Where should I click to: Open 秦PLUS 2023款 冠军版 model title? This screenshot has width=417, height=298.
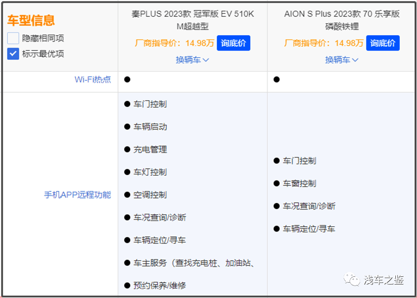coord(192,20)
